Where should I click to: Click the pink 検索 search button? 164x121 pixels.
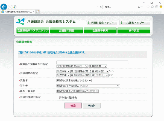tap(73, 105)
